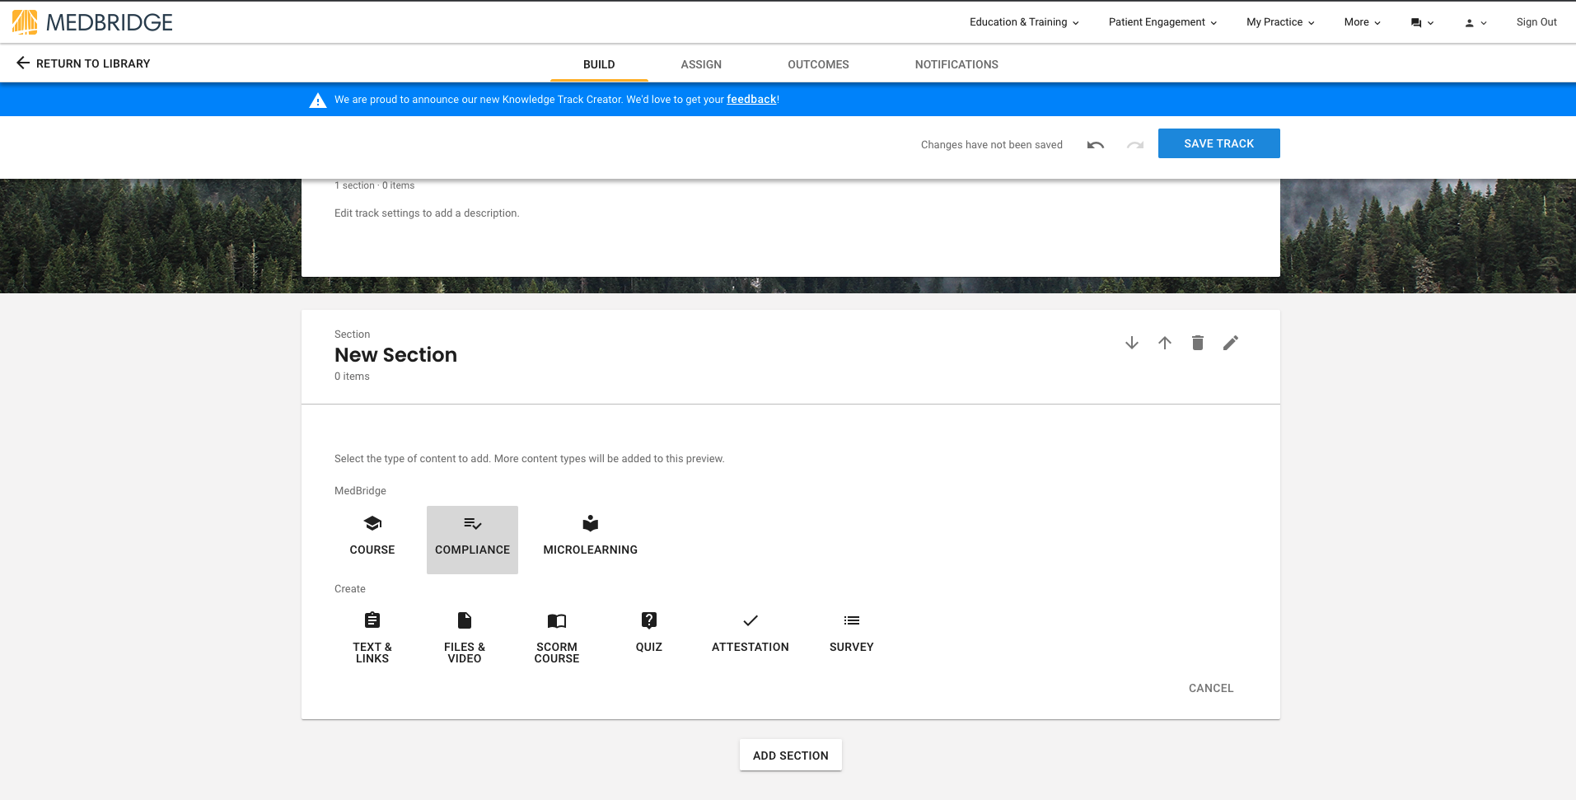
Task: Open the My Practice dropdown
Action: [x=1279, y=22]
